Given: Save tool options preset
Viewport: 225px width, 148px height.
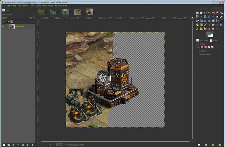Looking at the screenshot, I should pyautogui.click(x=199, y=145).
